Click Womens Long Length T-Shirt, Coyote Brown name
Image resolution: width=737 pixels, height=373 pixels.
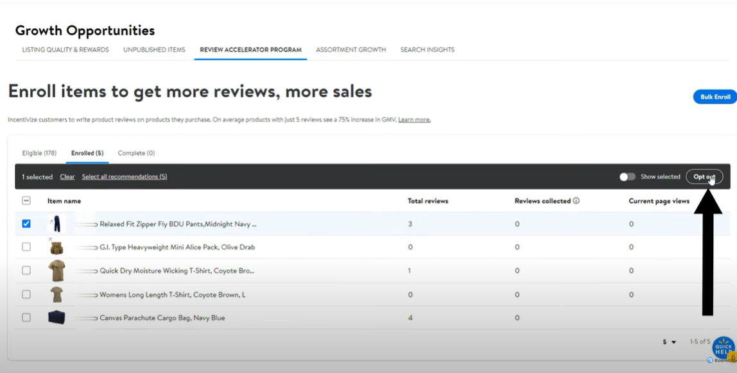[173, 295]
